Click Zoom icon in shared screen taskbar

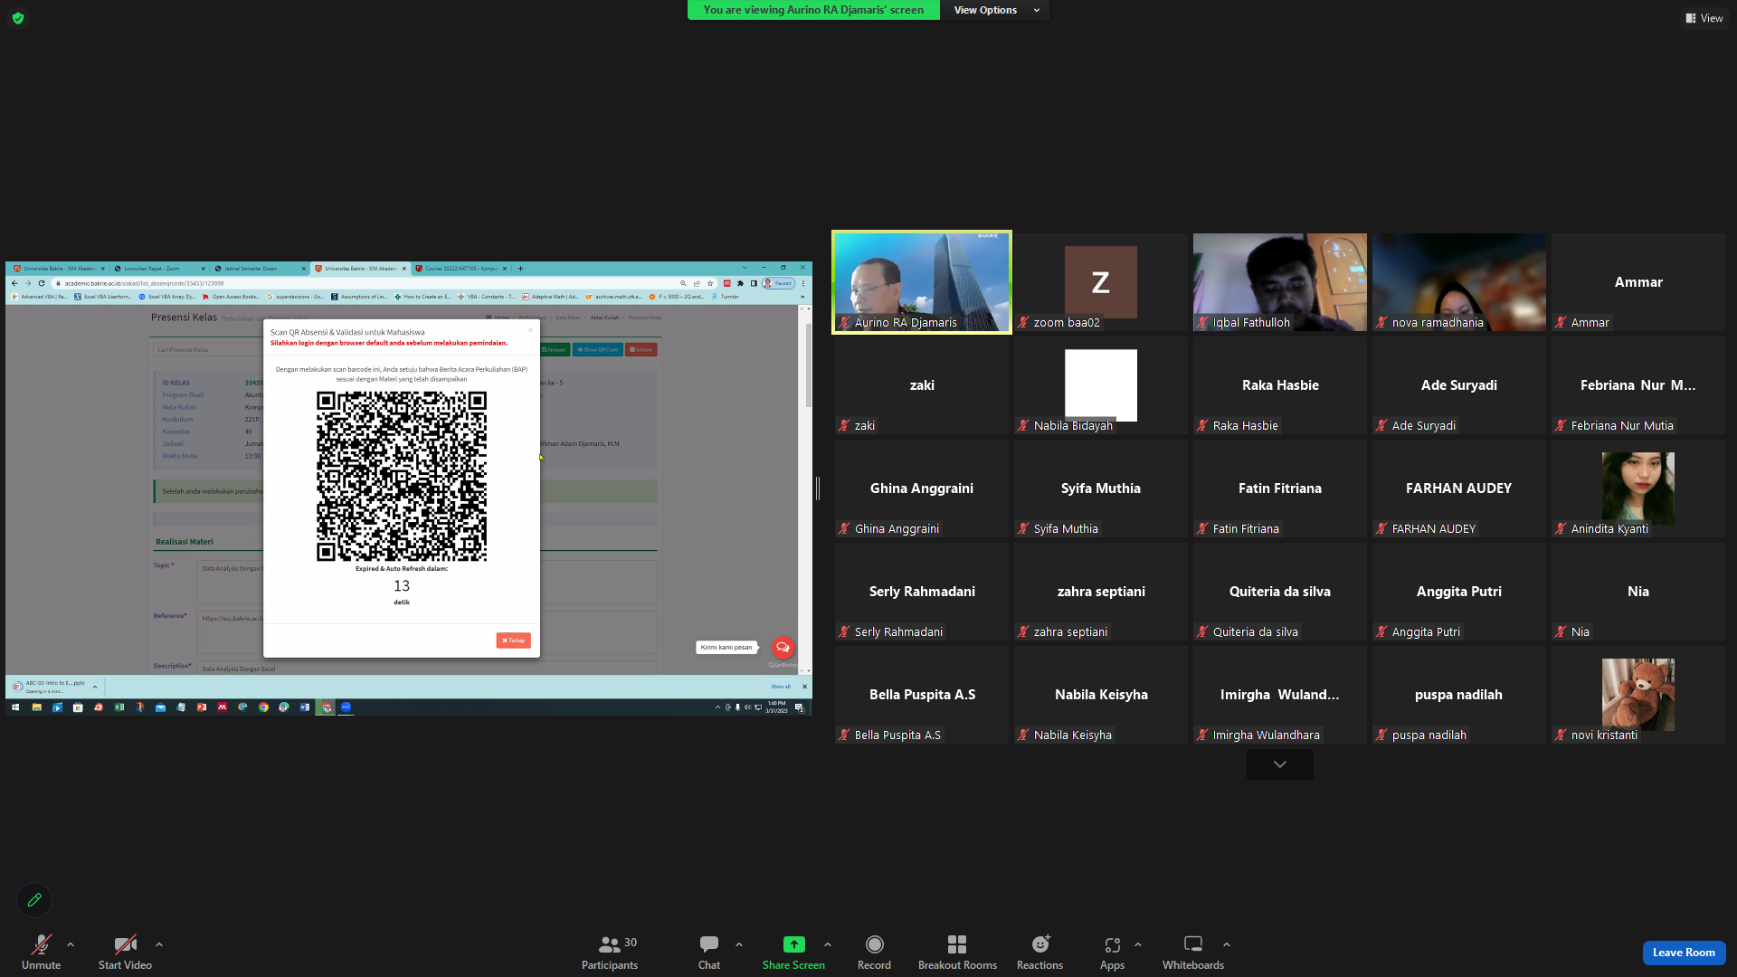[x=346, y=707]
